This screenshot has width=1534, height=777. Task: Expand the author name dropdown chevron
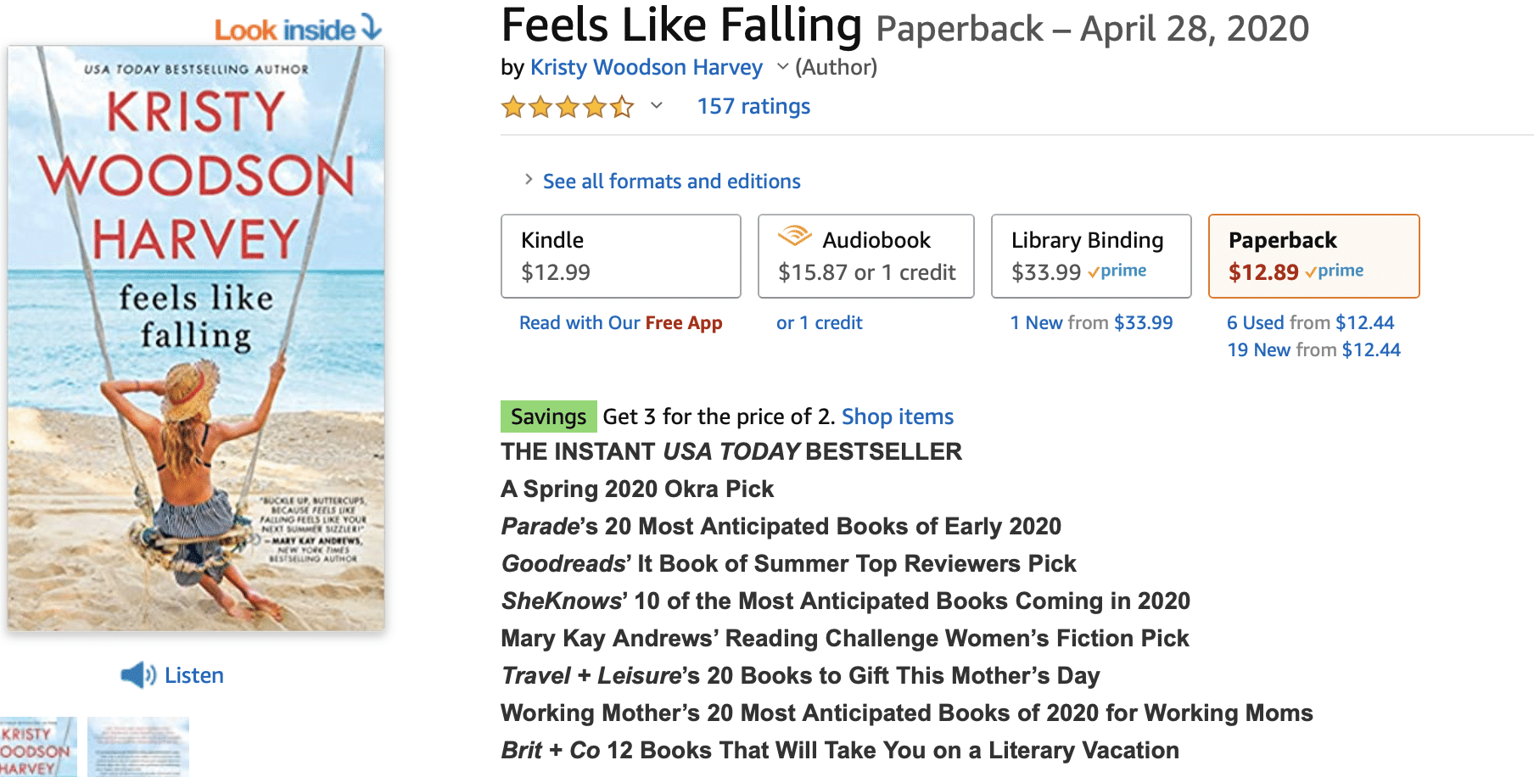click(x=782, y=66)
